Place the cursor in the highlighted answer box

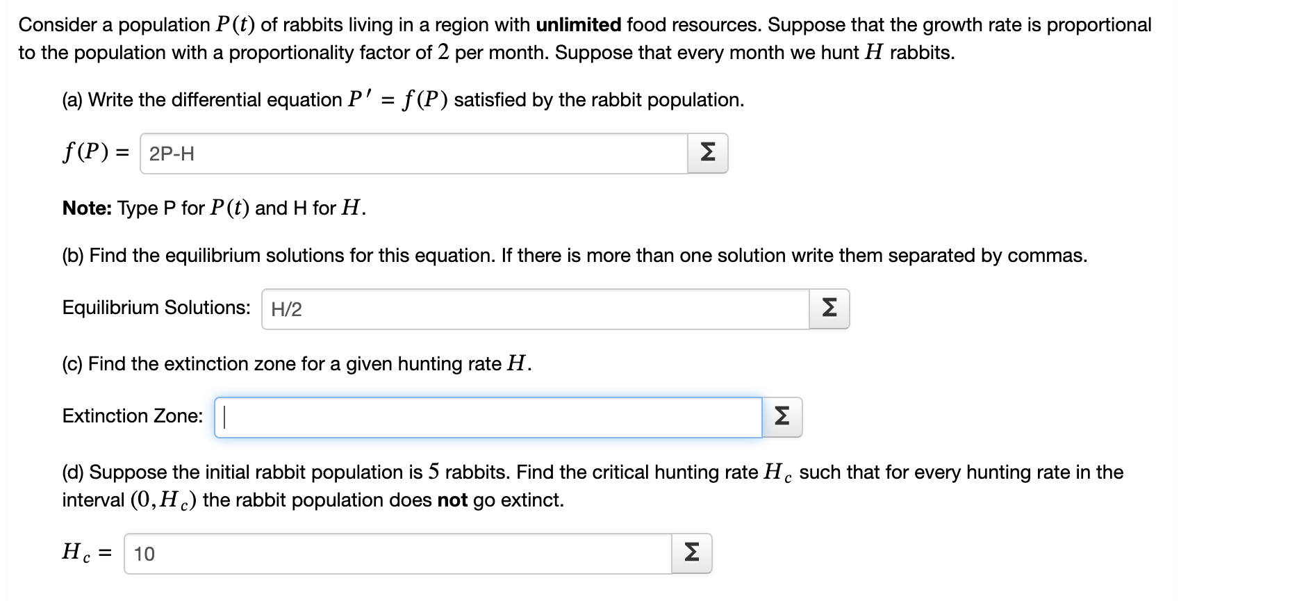[x=486, y=416]
